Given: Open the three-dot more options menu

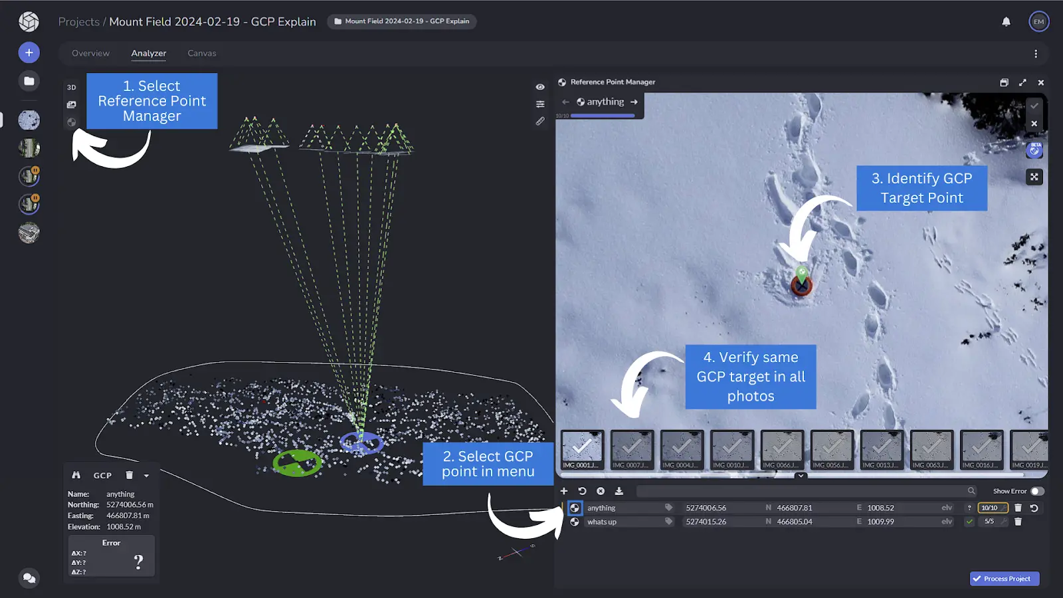Looking at the screenshot, I should 1035,54.
